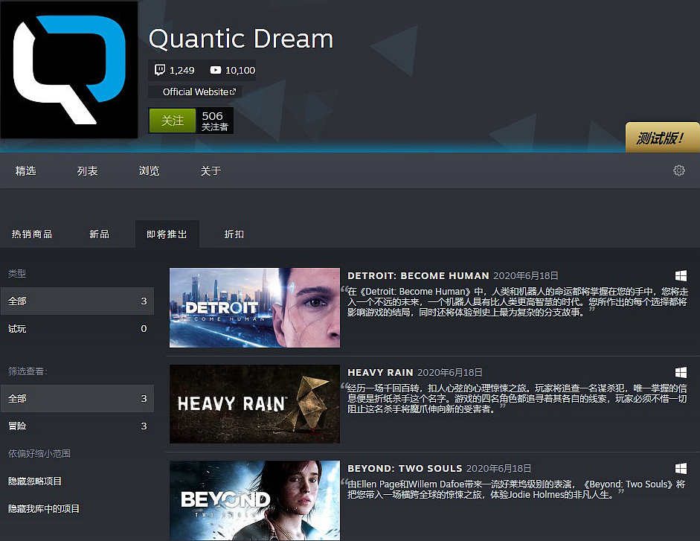Image resolution: width=700 pixels, height=541 pixels.
Task: Select the 新品 tab
Action: [99, 234]
